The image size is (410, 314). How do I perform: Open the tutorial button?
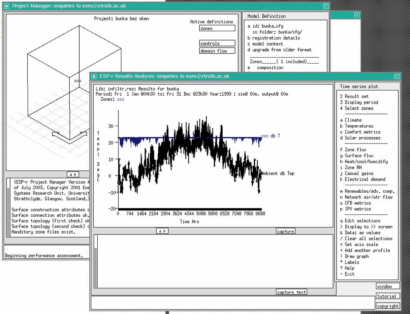click(388, 296)
